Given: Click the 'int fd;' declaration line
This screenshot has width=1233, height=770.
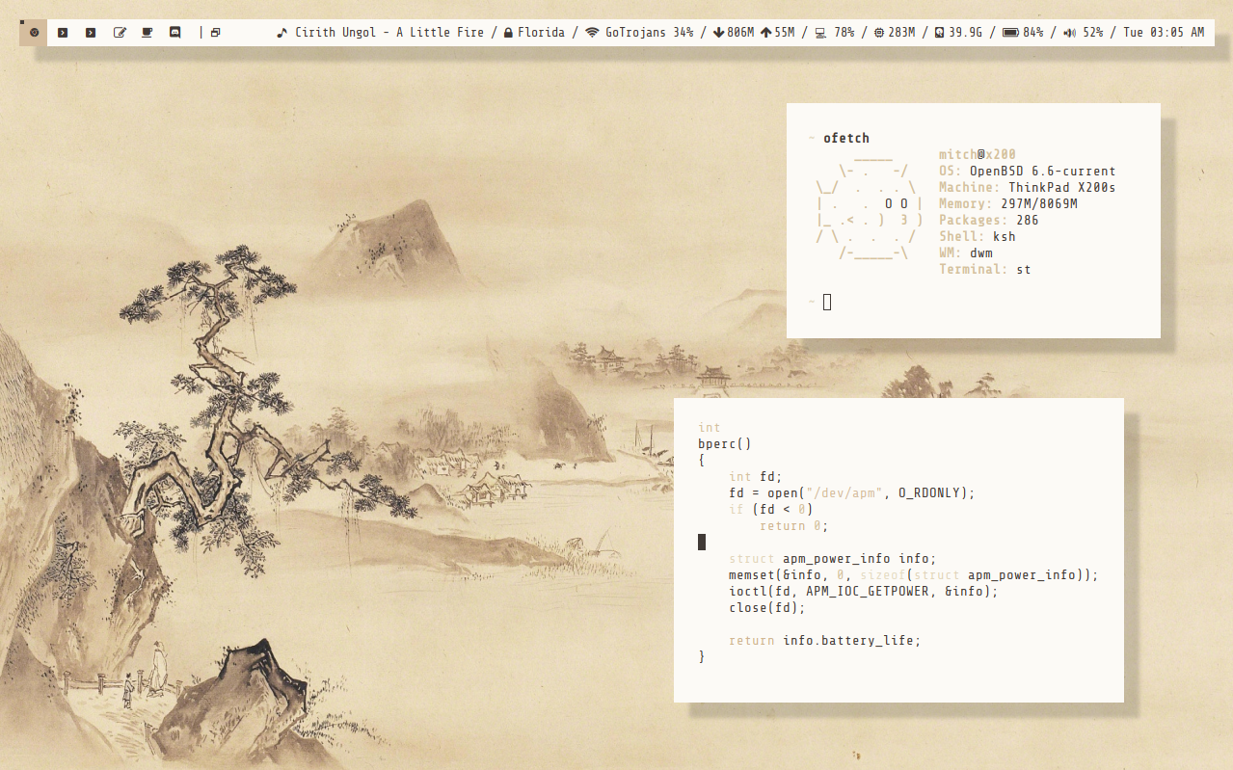Looking at the screenshot, I should tap(754, 476).
